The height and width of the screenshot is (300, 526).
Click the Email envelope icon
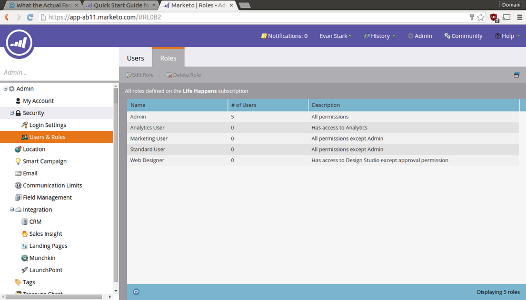coord(18,173)
